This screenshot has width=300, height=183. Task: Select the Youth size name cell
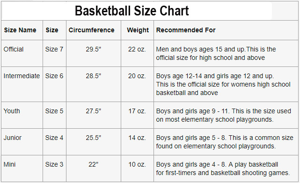tap(12, 111)
